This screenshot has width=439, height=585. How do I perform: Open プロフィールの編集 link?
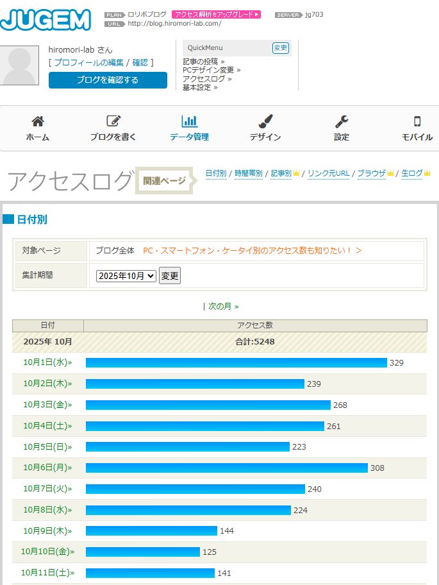point(89,63)
